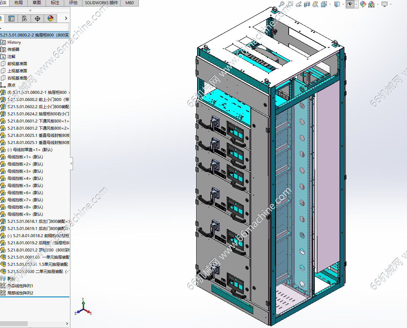Click the scroll-right arrow under the feature tree
Viewport: 407px width, 328px height.
[x=67, y=323]
